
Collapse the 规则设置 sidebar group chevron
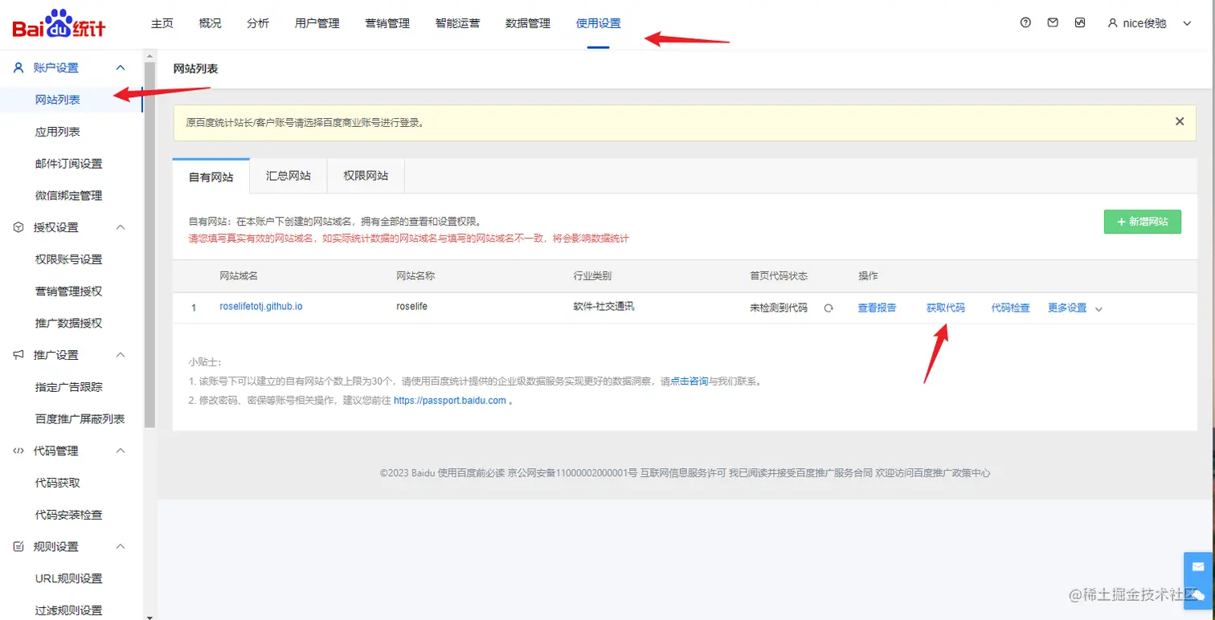(121, 546)
